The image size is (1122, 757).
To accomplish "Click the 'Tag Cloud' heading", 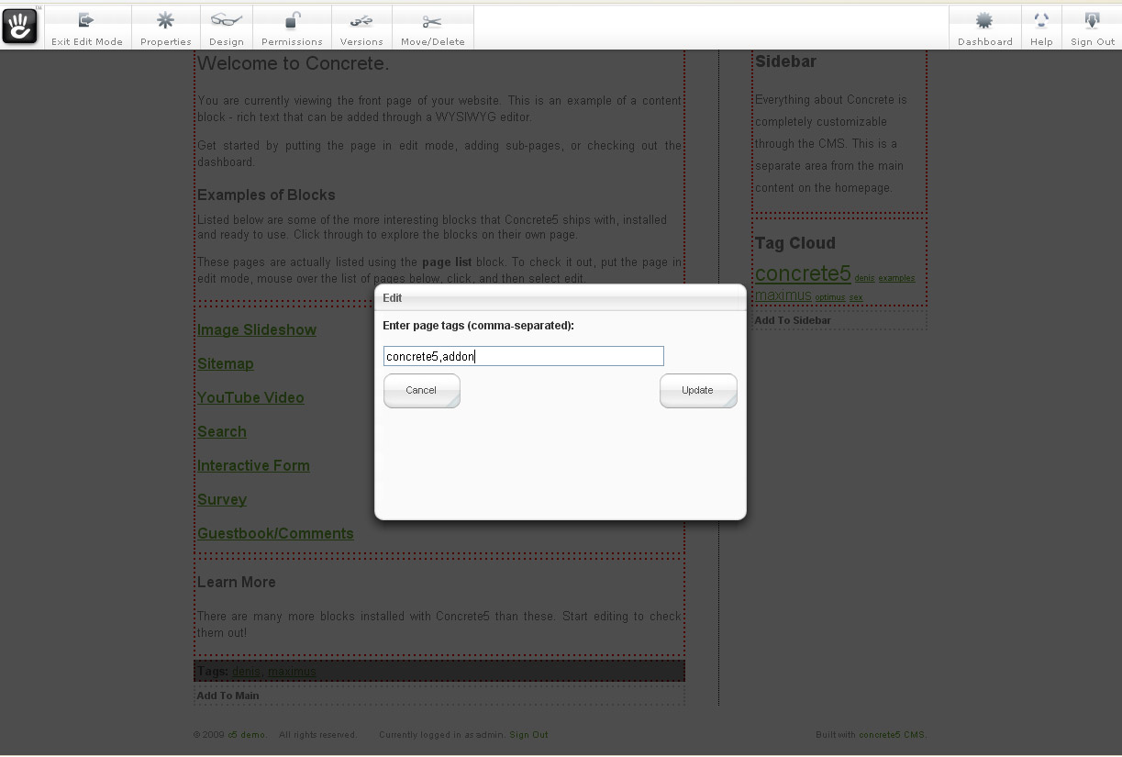I will 795,243.
